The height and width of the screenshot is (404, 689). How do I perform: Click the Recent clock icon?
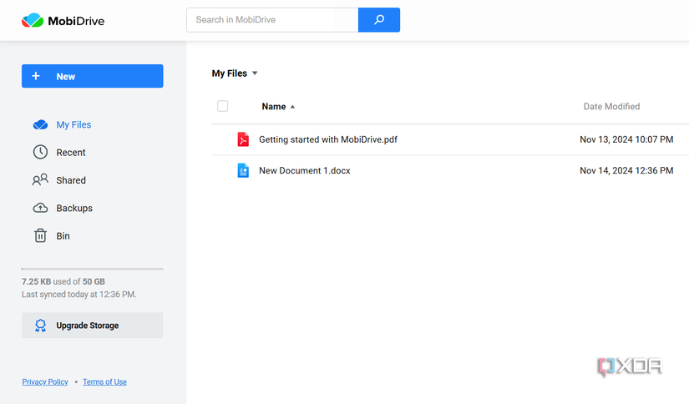coord(40,152)
